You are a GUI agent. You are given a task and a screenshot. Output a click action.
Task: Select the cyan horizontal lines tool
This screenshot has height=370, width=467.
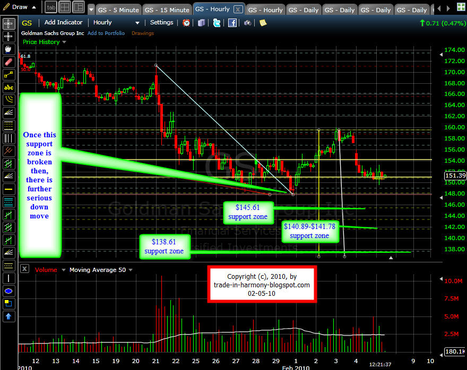coord(8,202)
